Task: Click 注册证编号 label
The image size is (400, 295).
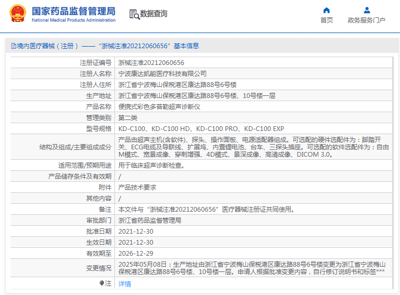Action: click(x=96, y=62)
